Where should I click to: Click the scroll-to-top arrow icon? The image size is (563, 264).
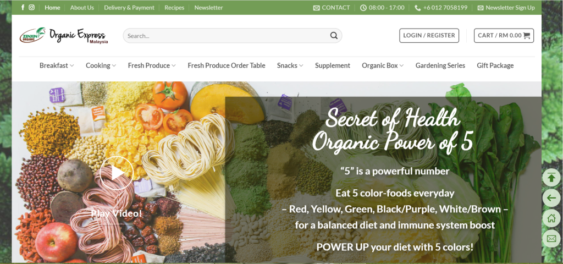pos(551,178)
